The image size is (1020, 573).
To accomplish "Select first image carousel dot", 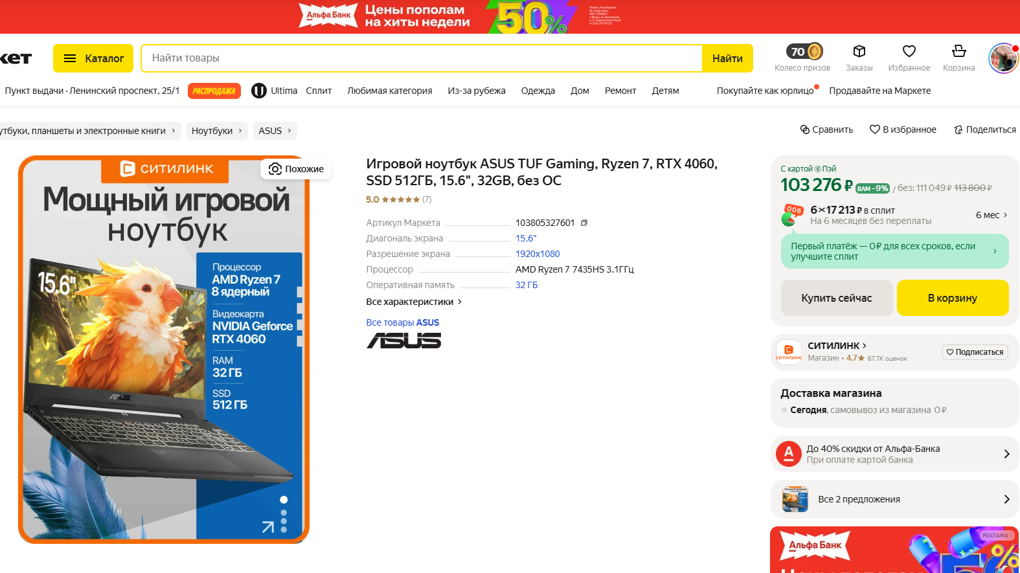I will pos(284,500).
